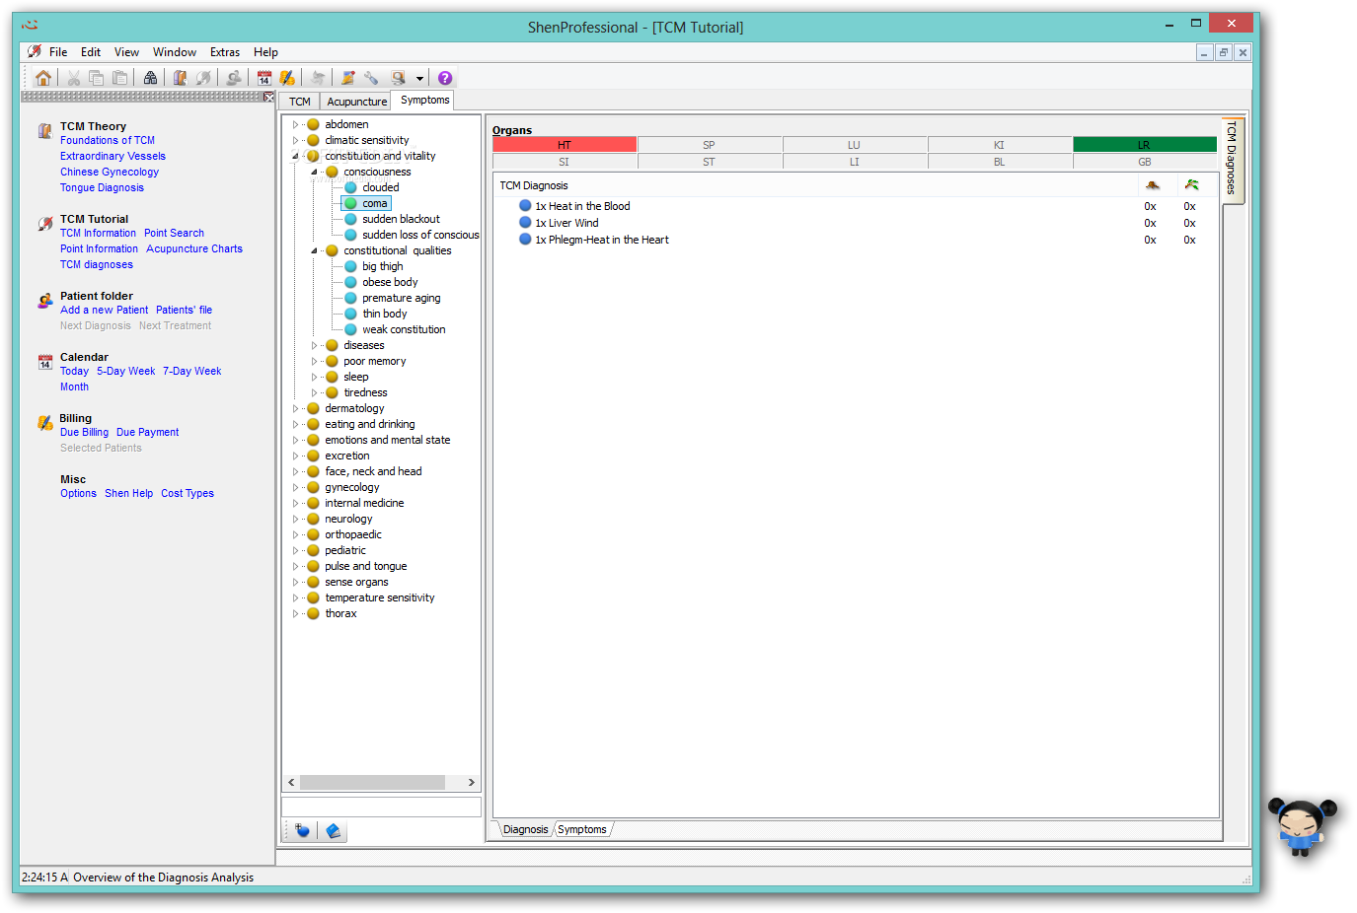Open options with the wrench icon
The height and width of the screenshot is (913, 1357).
tap(371, 78)
